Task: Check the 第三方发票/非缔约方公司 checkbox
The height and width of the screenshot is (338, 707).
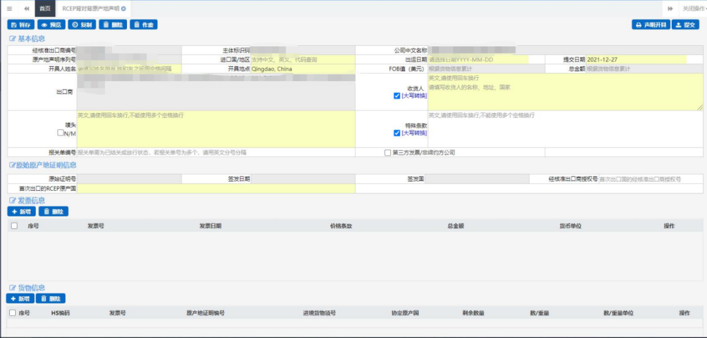Action: 388,152
